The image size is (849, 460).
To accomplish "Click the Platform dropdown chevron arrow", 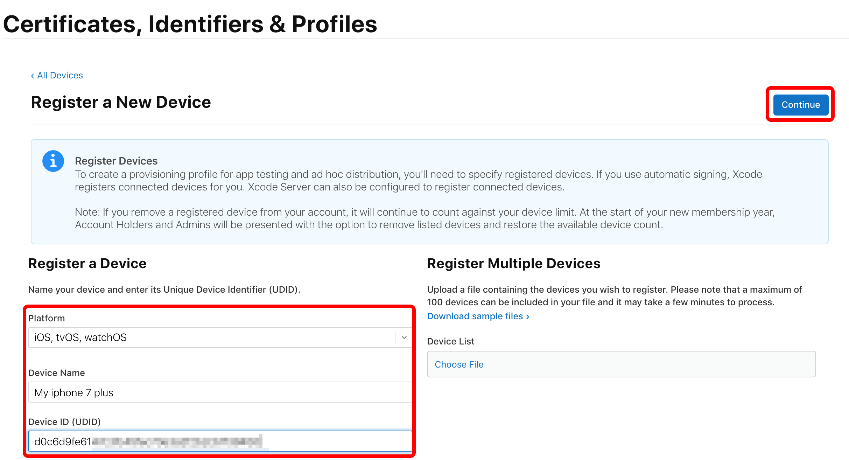I will pyautogui.click(x=404, y=337).
